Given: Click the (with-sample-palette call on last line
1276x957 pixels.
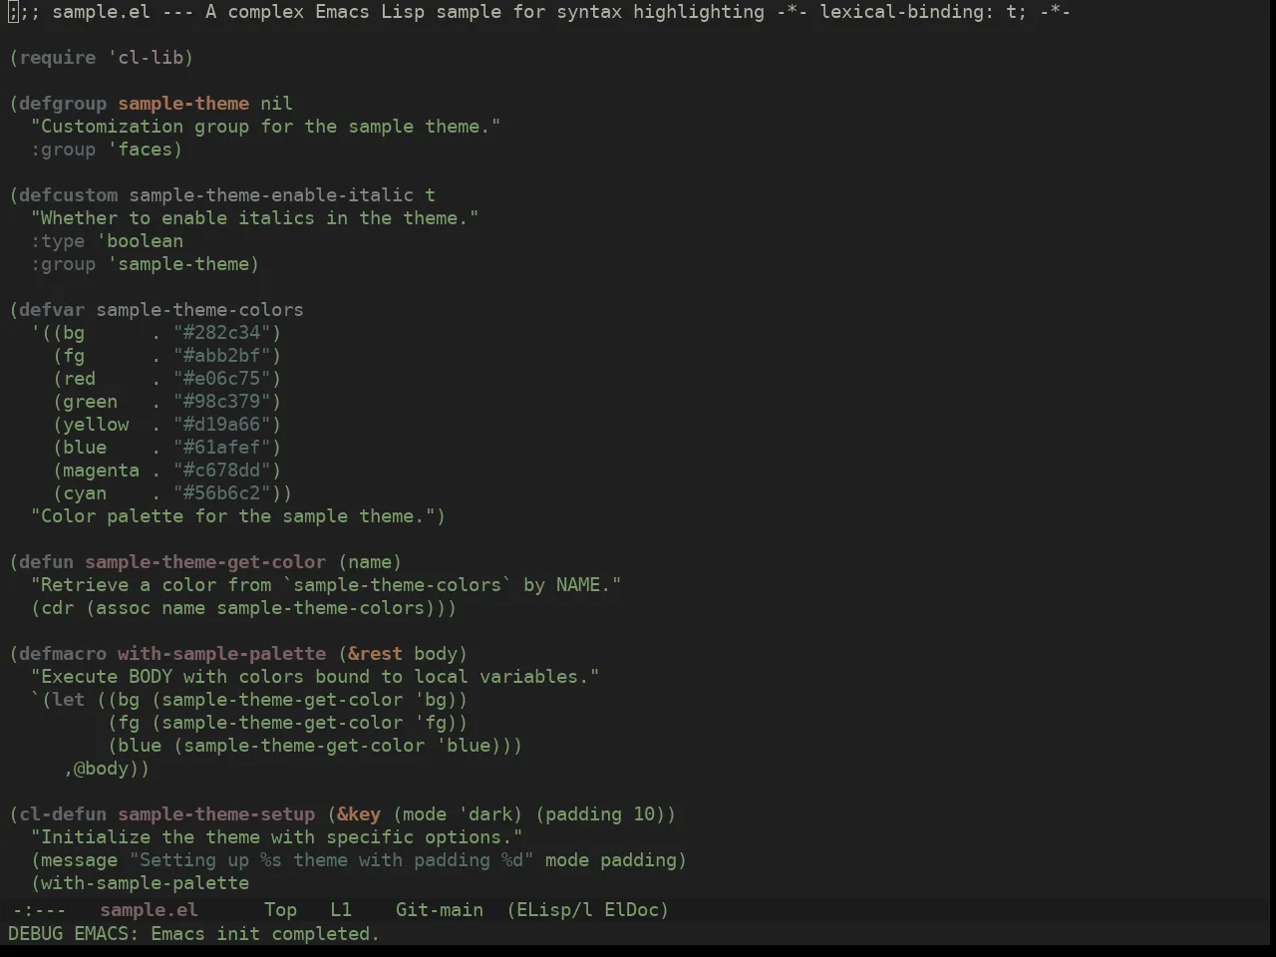Looking at the screenshot, I should 140,882.
